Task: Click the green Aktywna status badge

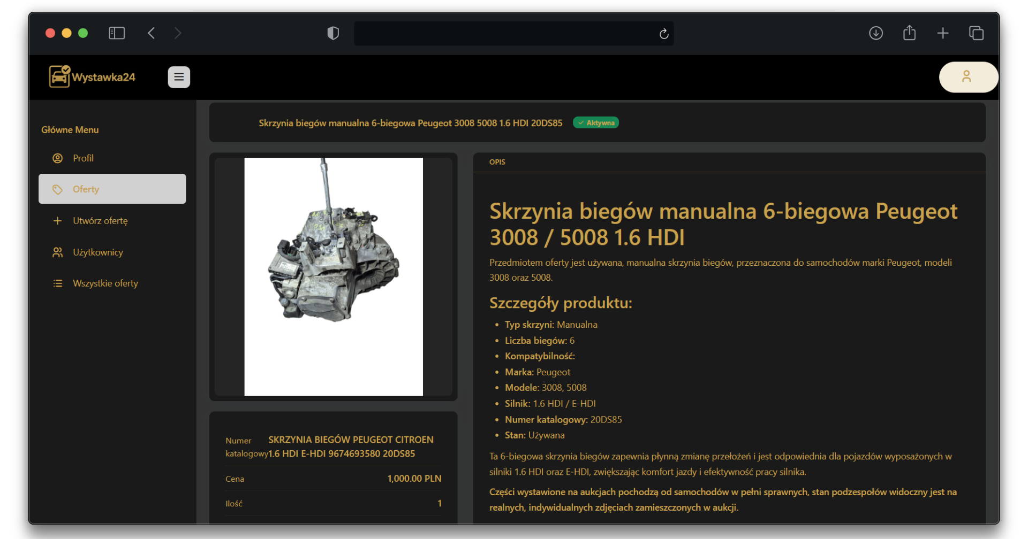Action: tap(595, 122)
